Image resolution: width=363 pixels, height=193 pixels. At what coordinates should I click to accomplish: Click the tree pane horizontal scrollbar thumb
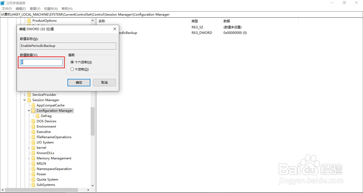(41, 190)
